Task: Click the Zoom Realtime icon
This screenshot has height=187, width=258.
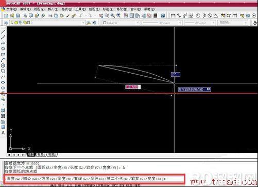Action: tap(107, 16)
